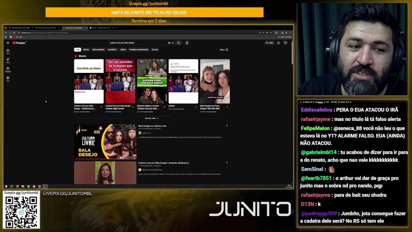Open the 'Biblioteca Universal Brasileira' channel link
This screenshot has width=412, height=232.
point(152,170)
